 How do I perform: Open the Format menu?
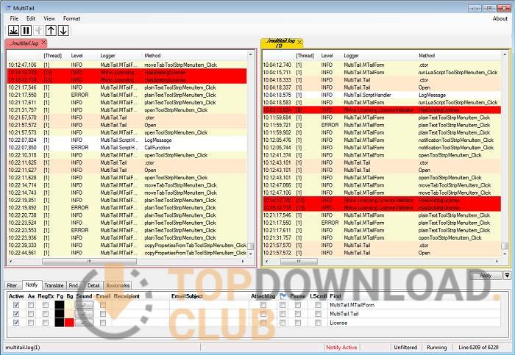coord(71,18)
